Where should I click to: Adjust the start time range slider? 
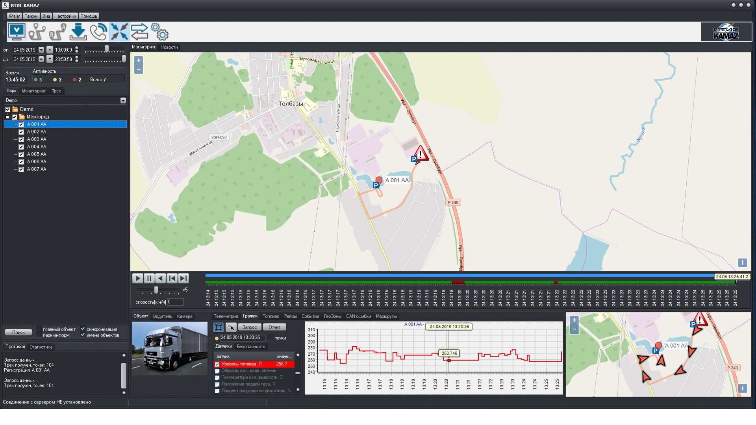(106, 49)
